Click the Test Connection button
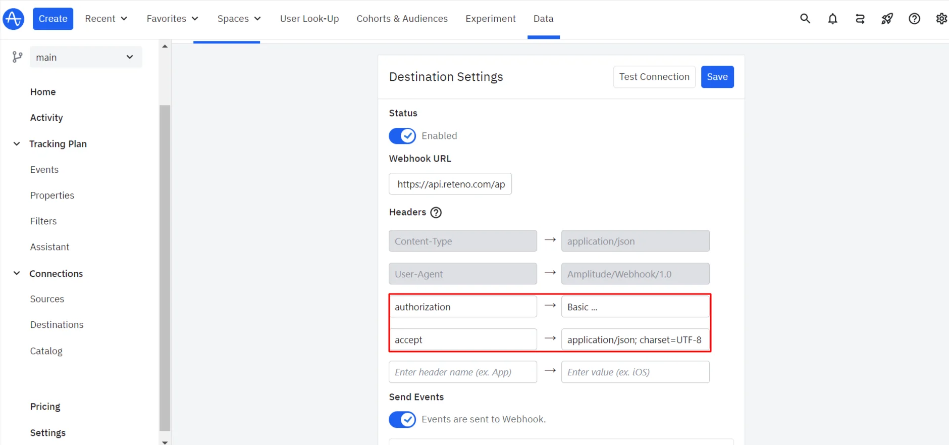This screenshot has height=445, width=949. click(654, 77)
